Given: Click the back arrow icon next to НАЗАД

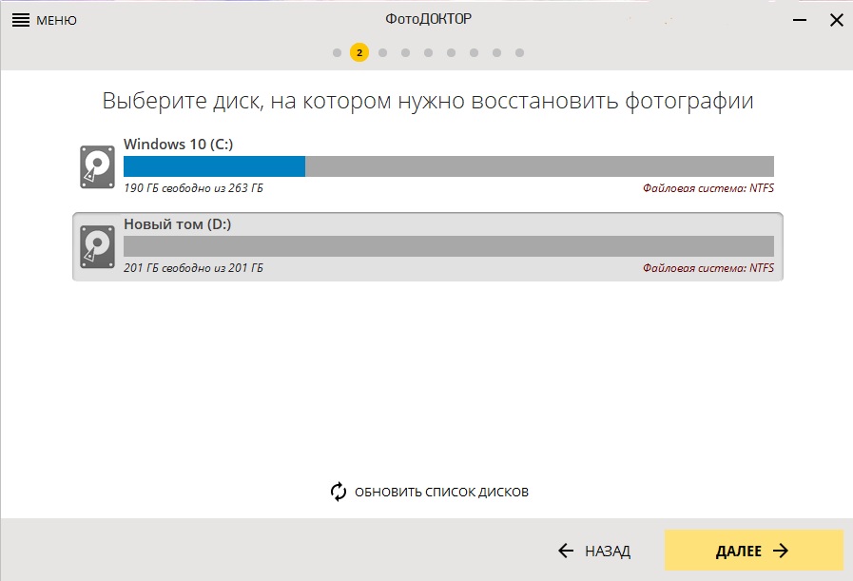Looking at the screenshot, I should click(566, 551).
